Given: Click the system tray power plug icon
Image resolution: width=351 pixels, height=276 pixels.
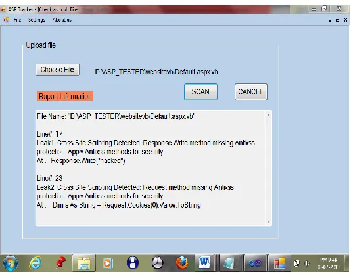Looking at the screenshot, I should coord(297,264).
